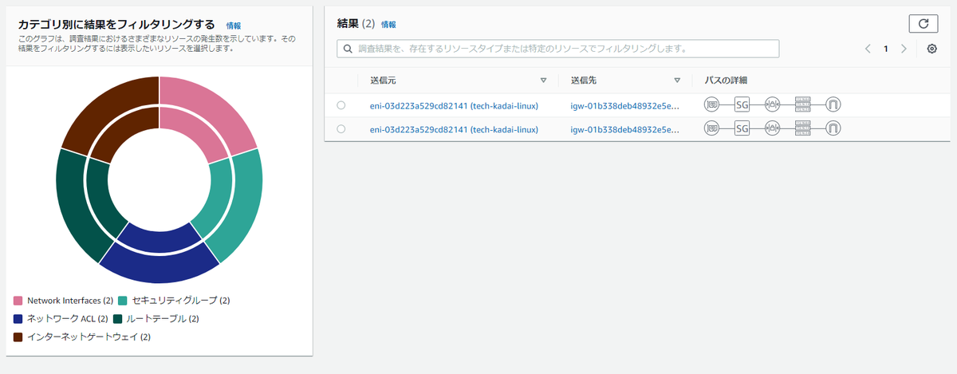Screen dimensions: 957x374
Task: Click navy swatch for ネットワーク ACL legend
Action: click(x=18, y=319)
